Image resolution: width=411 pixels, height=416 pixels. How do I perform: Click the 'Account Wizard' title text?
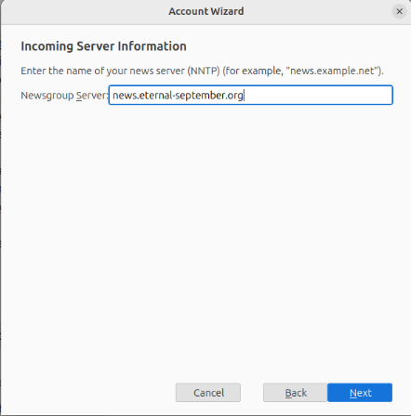tap(206, 11)
